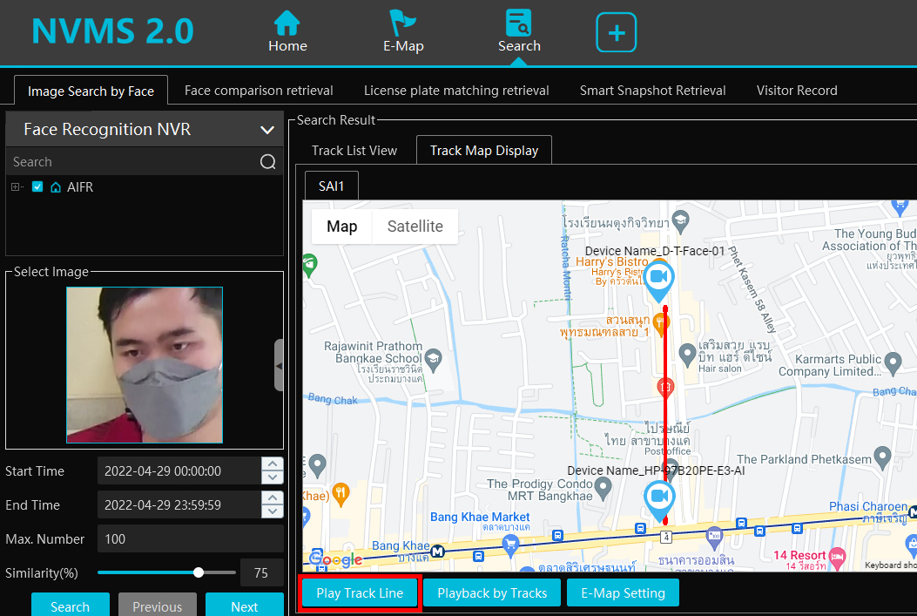
Task: Click the Play Track Line button
Action: (360, 593)
